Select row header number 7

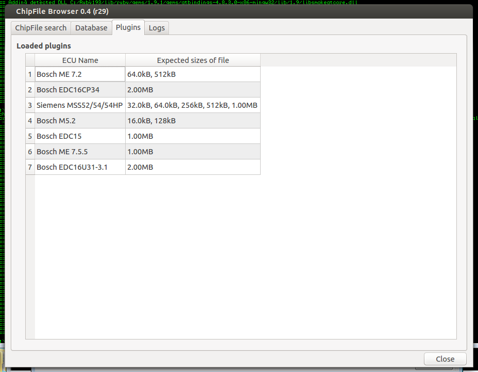pos(30,167)
